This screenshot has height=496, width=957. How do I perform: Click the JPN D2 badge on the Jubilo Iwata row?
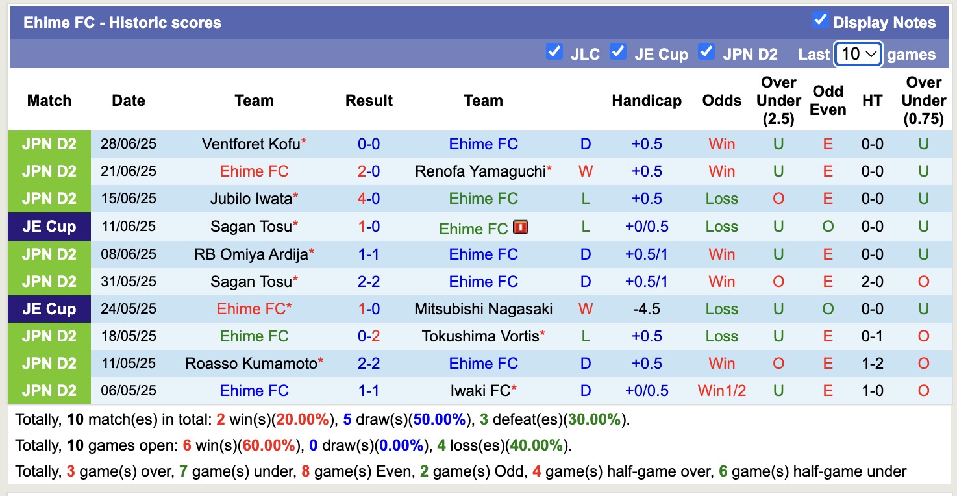tap(49, 199)
